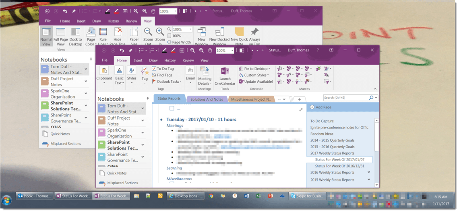Click Update Available! in Onetastic group
This screenshot has height=212, width=459.
click(x=256, y=82)
